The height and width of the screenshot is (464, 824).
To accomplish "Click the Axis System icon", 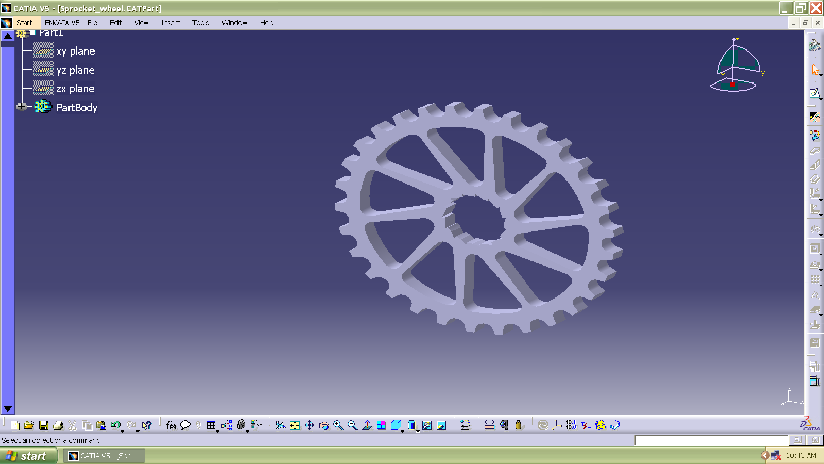I will (x=557, y=425).
